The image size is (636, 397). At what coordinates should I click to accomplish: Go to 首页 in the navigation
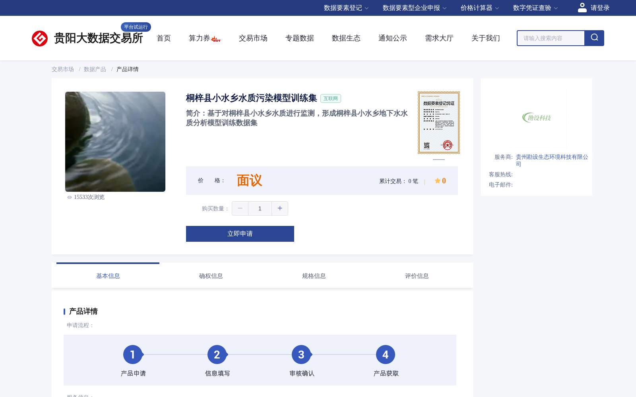164,38
